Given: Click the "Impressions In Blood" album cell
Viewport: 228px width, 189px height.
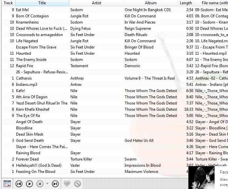Looking at the screenshot, I should tap(143, 165).
